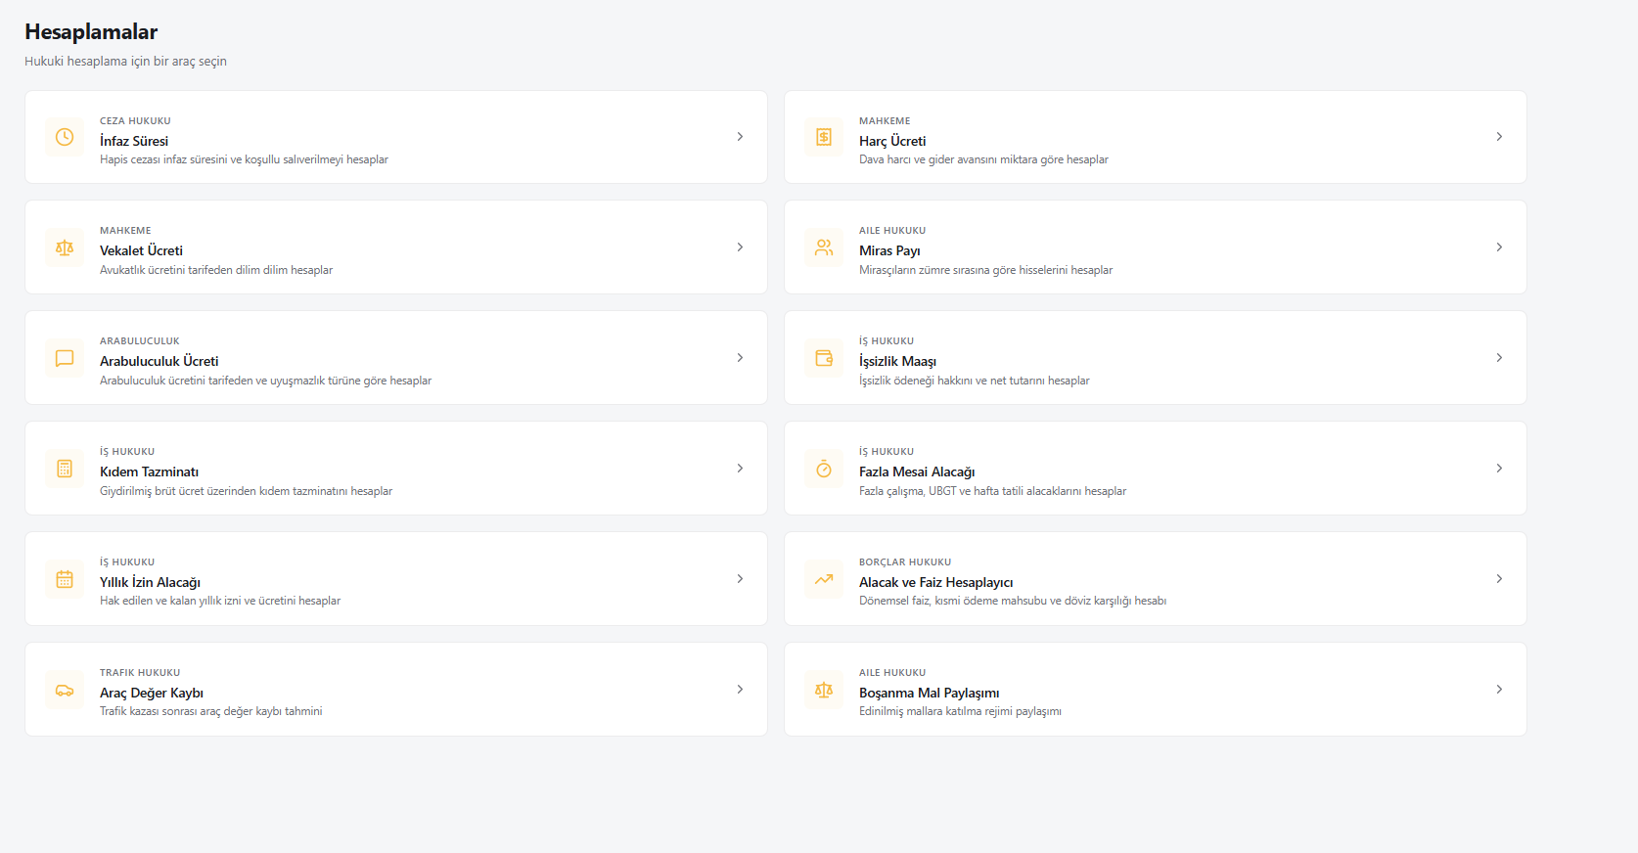Click 'Giydirilmiş brüt ücret üzerinden kıdem tazminatını hesaplar'
Screen dimensions: 1638x853
246,491
